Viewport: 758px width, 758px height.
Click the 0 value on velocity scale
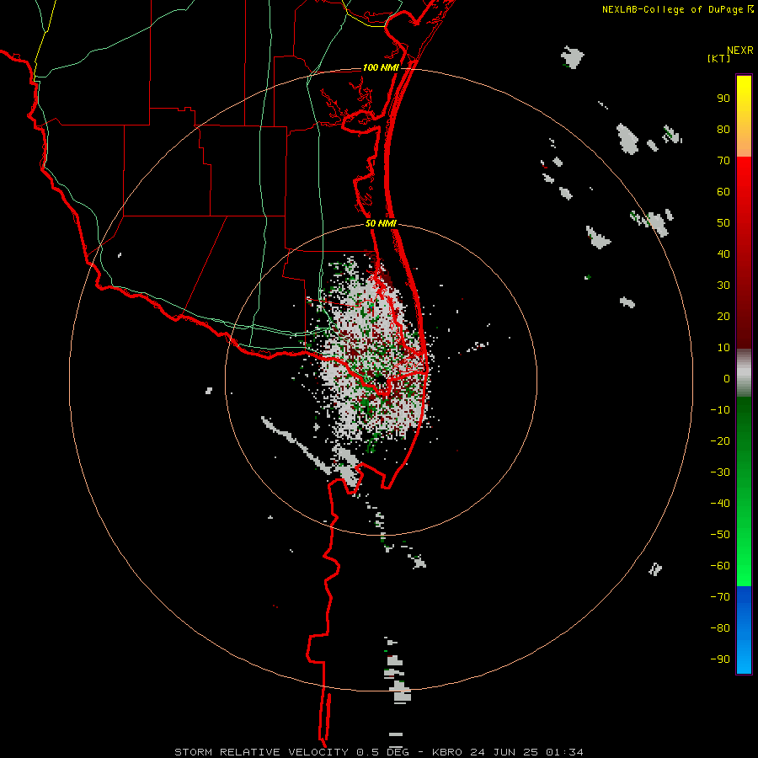point(727,379)
